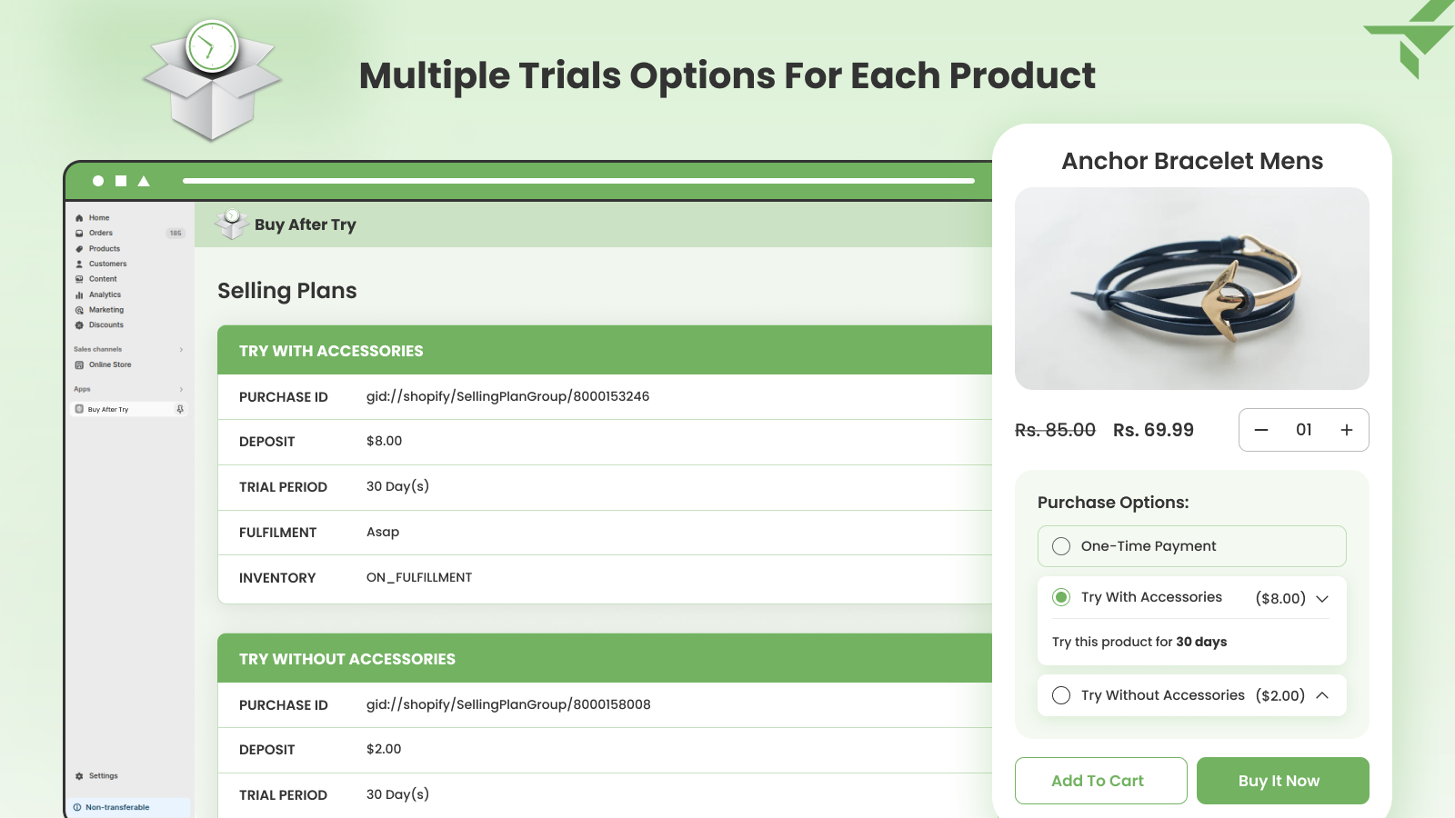1455x818 pixels.
Task: Open the Discounts section
Action: tap(105, 324)
